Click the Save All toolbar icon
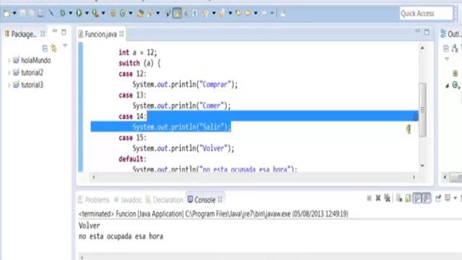This screenshot has width=462, height=260. pos(32,13)
